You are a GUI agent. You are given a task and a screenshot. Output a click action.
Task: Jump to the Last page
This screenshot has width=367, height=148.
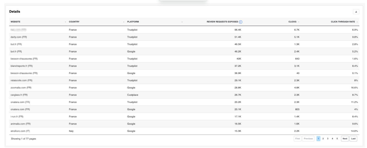tap(353, 139)
